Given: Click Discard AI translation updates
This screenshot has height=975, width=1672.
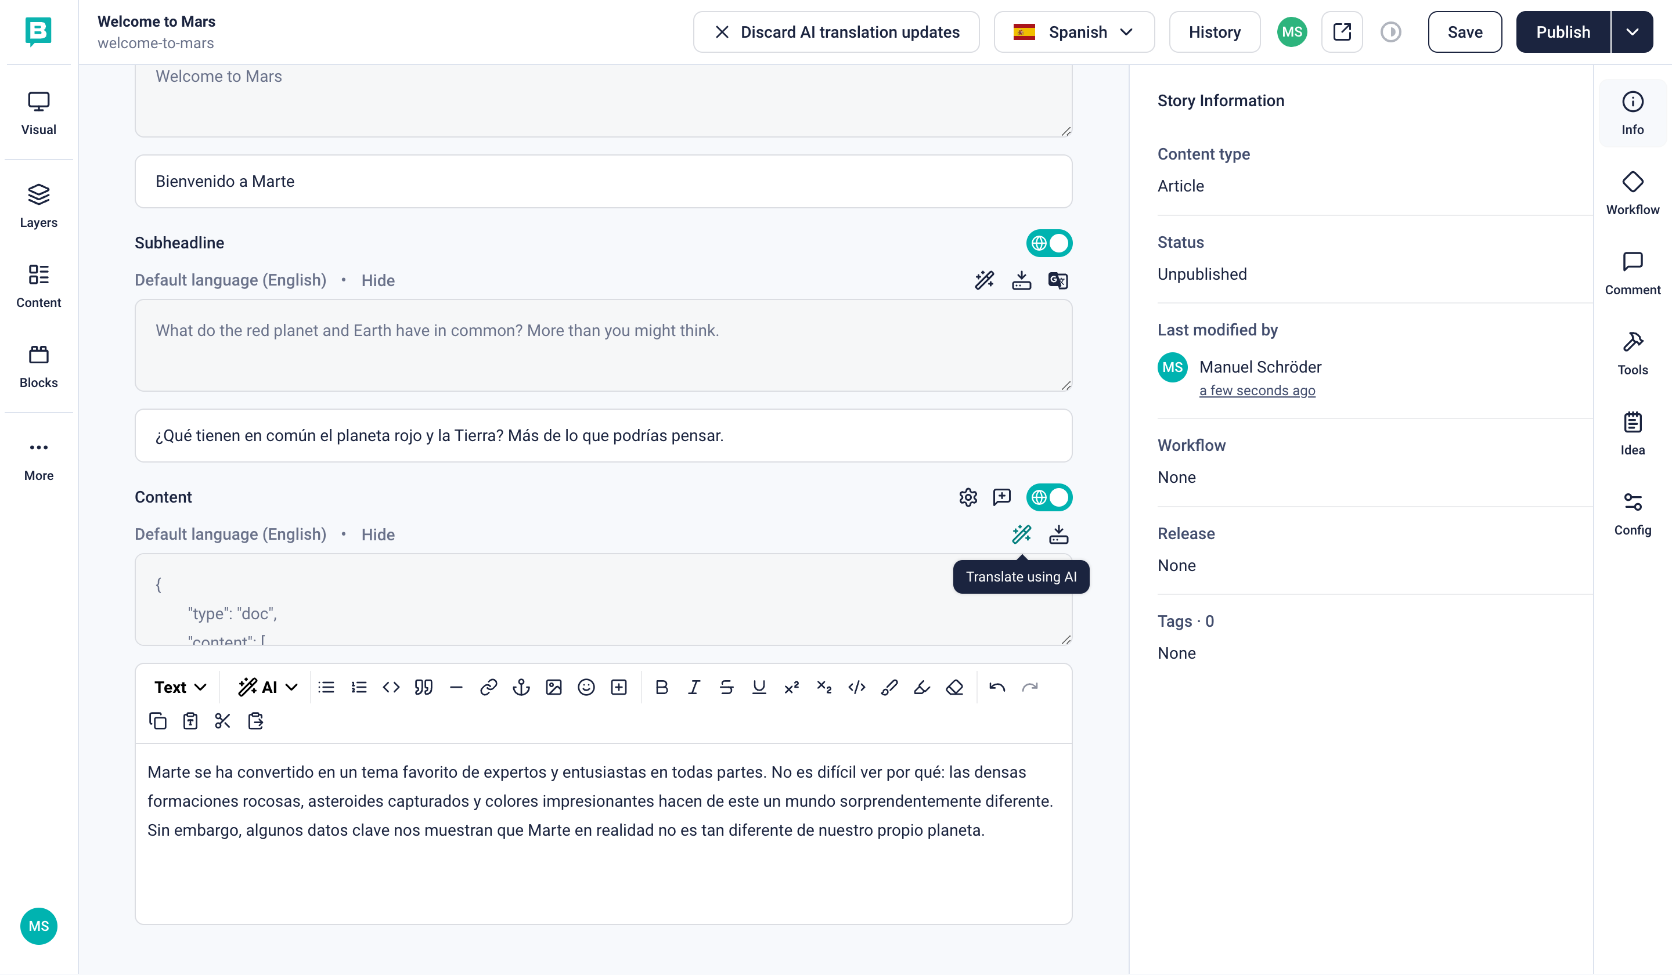Looking at the screenshot, I should (836, 32).
